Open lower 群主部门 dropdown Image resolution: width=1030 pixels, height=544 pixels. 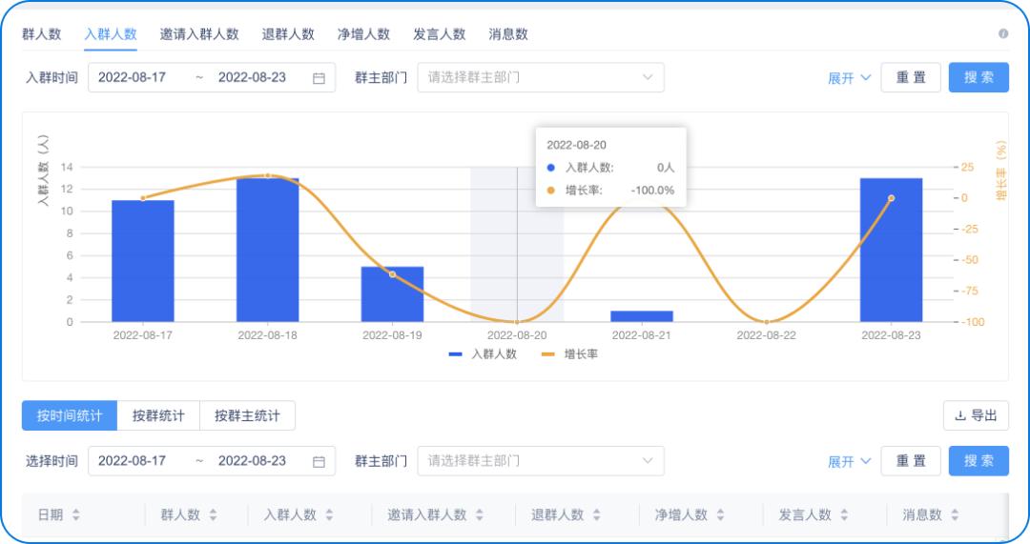541,461
